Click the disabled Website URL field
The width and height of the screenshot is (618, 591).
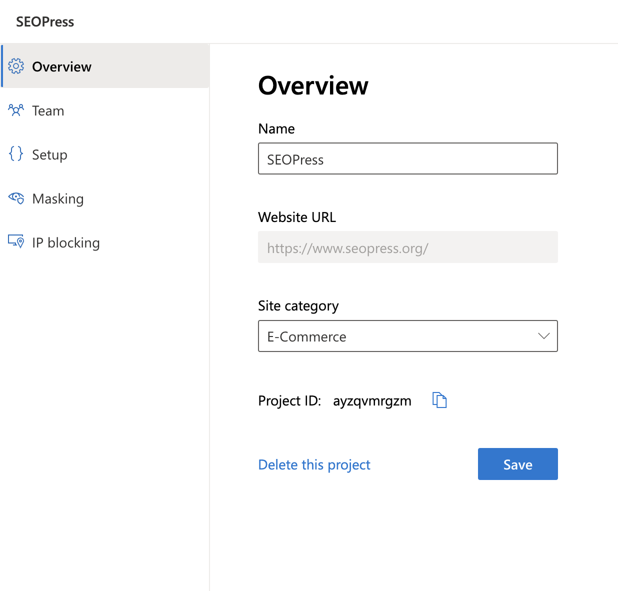[408, 247]
